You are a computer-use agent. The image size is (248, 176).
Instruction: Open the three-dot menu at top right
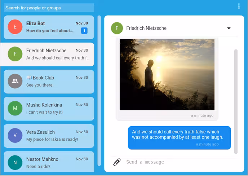[x=239, y=6]
